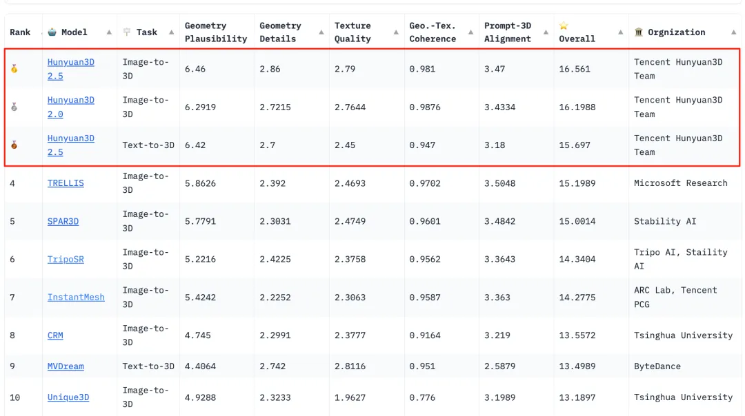
Task: Select overall score 14.3404 for TripoSR
Action: pyautogui.click(x=577, y=260)
